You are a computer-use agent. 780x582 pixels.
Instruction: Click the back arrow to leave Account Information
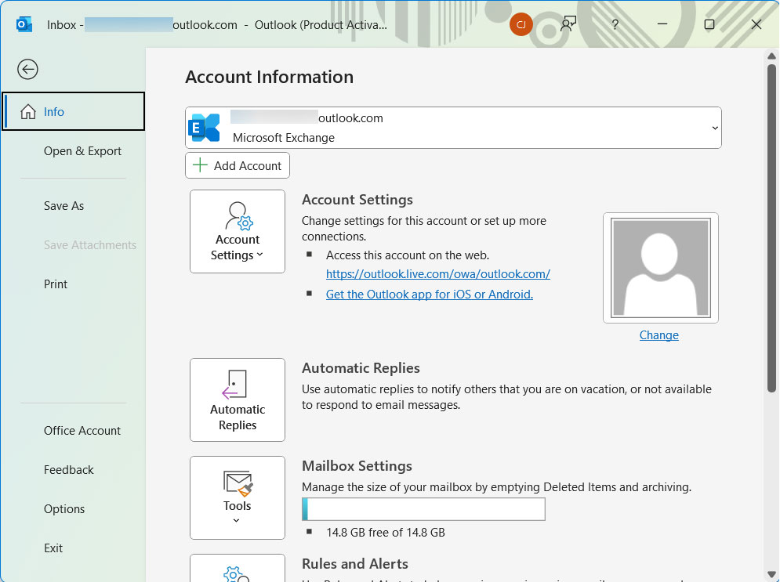pos(27,69)
